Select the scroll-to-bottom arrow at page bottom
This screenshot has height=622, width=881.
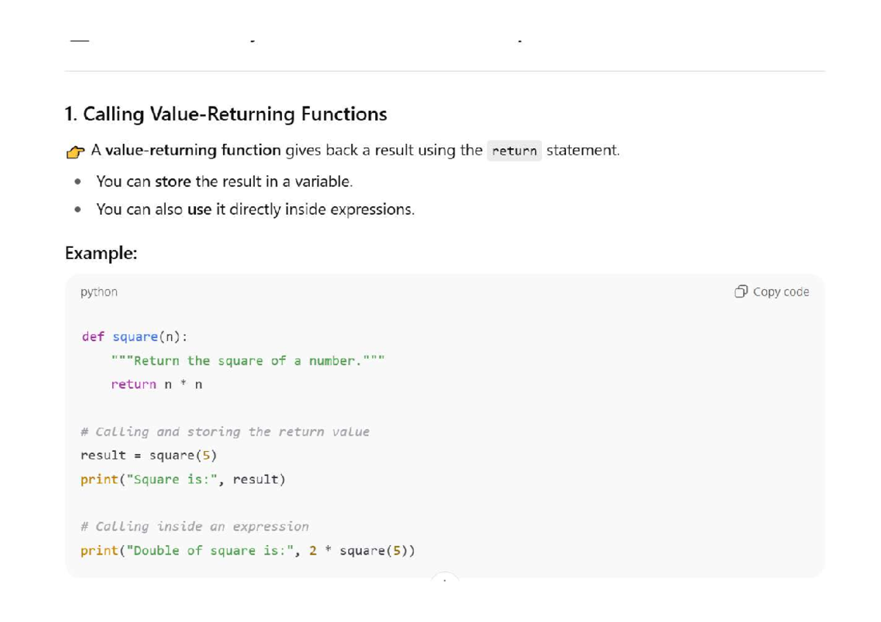(x=444, y=579)
